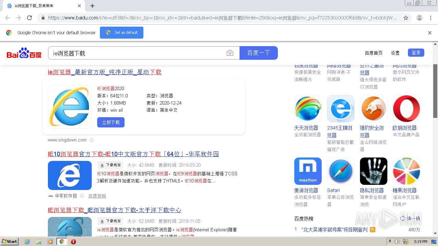Open the camera image search icon
The image size is (438, 246).
(230, 53)
